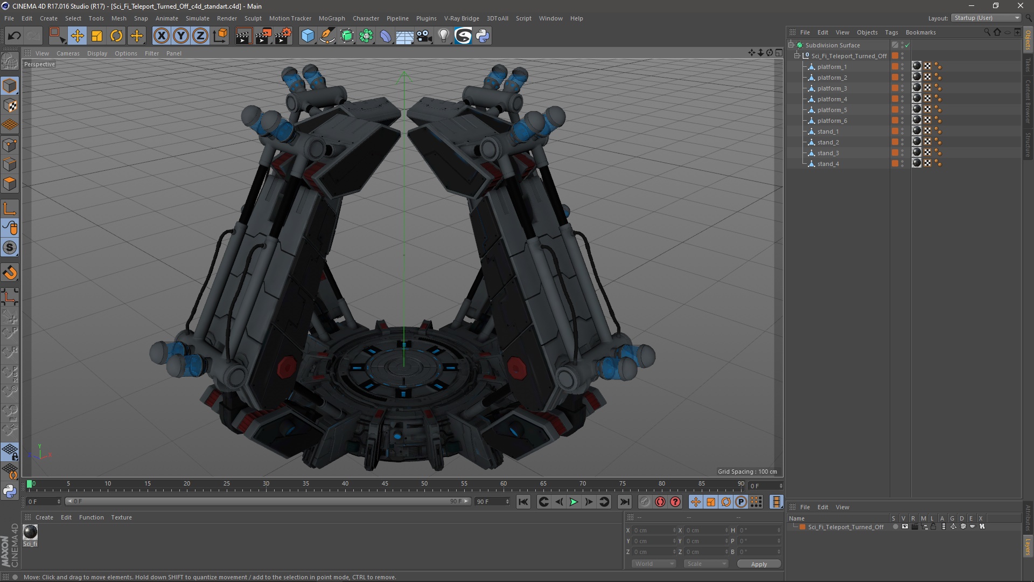Open the World coordinate system dropdown
This screenshot has height=582, width=1034.
point(654,564)
